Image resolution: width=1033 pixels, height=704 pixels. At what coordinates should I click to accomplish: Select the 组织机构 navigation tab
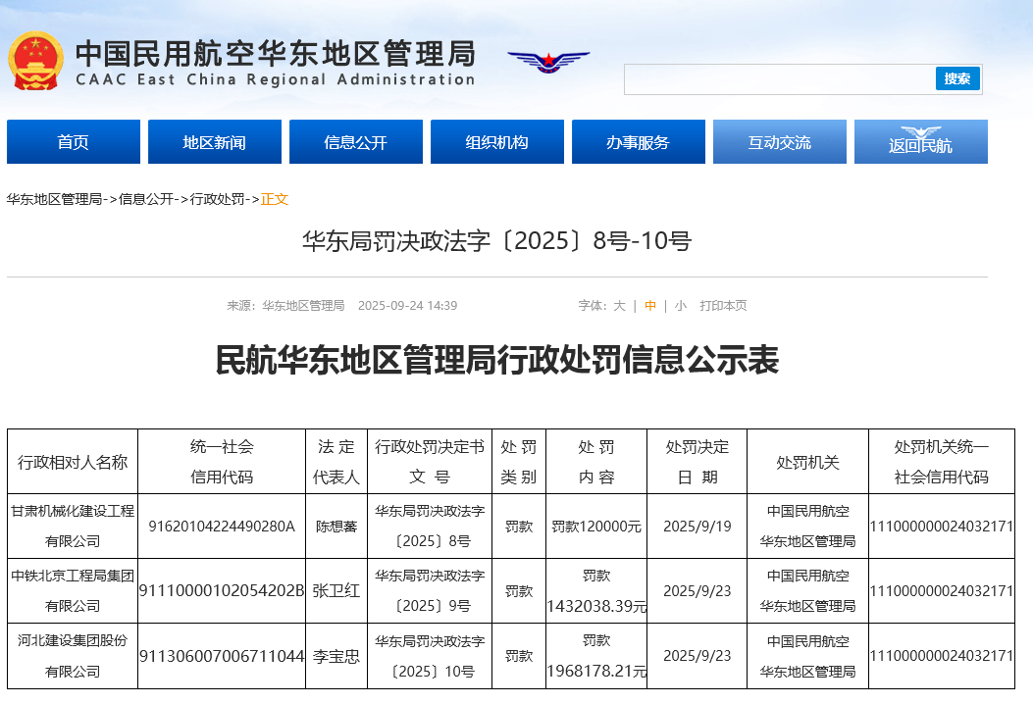coord(497,142)
